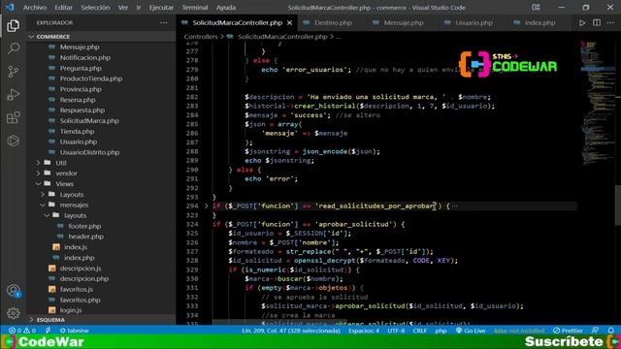Switch to the Destino.php tab
Screen dimensions: 621x349
[332, 23]
